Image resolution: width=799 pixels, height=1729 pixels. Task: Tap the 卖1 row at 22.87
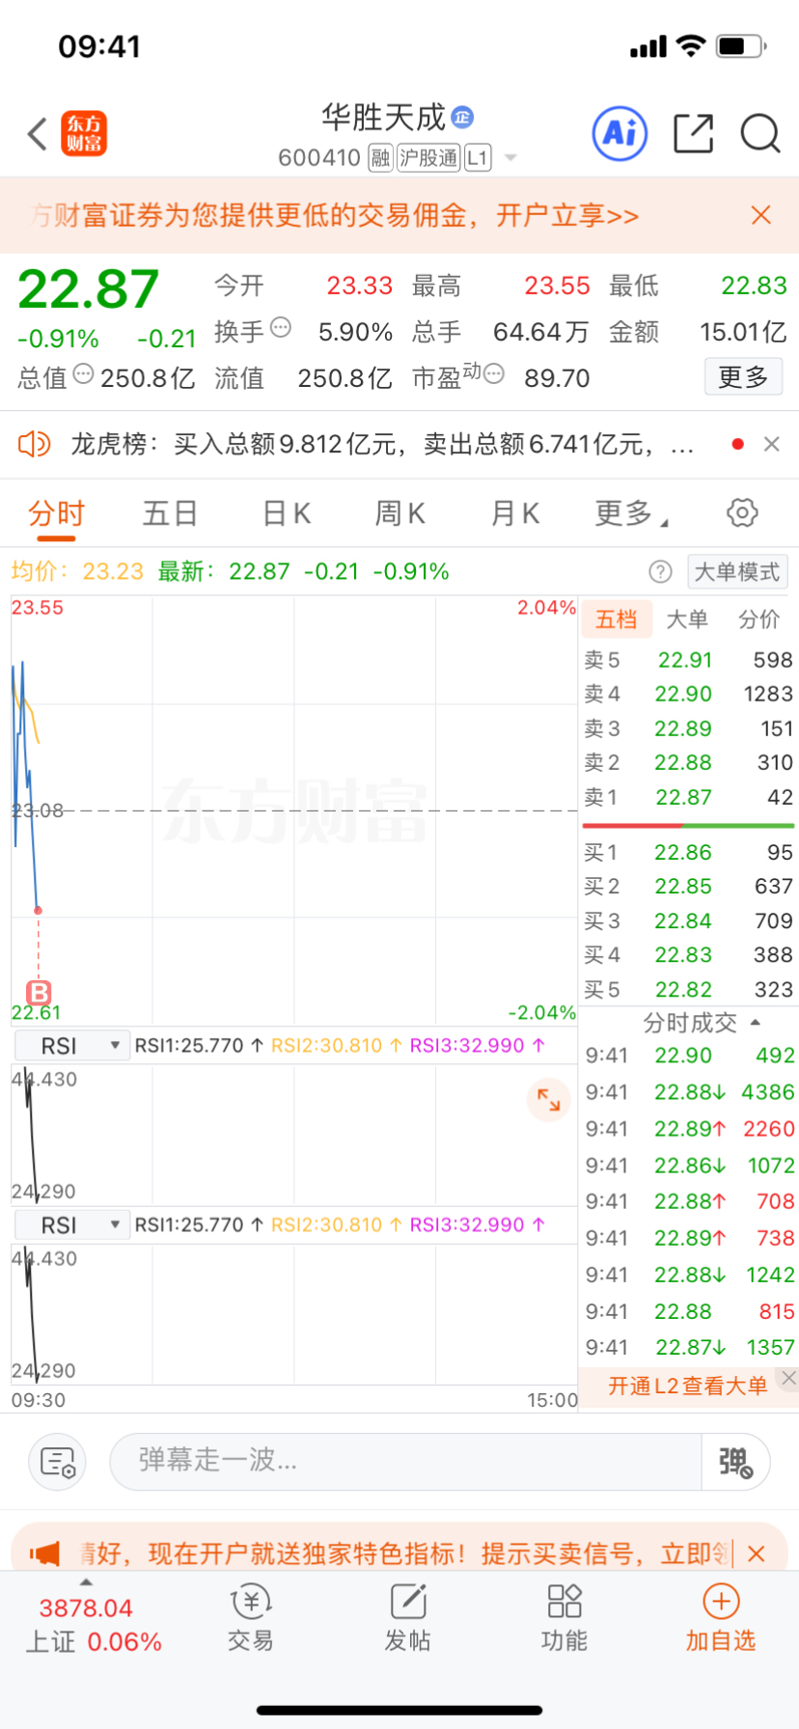(x=688, y=797)
